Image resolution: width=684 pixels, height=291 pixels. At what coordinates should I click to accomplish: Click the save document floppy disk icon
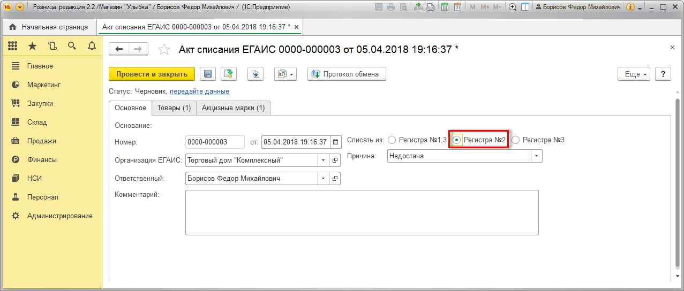207,74
